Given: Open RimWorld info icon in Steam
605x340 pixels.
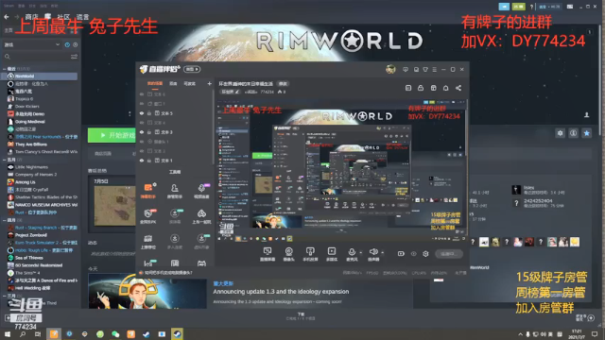Looking at the screenshot, I should (574, 133).
